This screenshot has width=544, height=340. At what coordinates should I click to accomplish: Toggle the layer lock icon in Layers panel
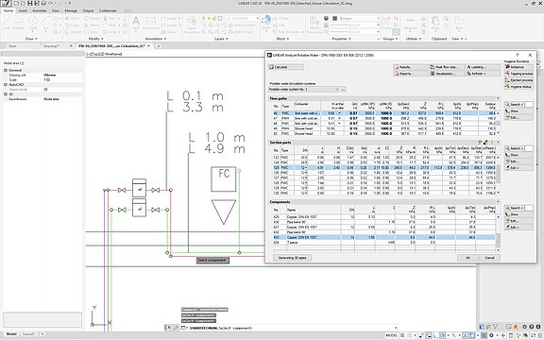214,18
